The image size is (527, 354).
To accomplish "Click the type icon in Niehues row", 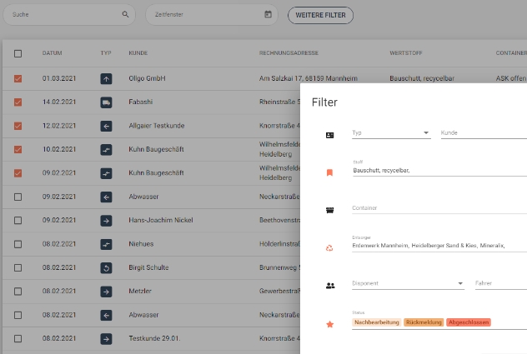I will click(x=106, y=244).
